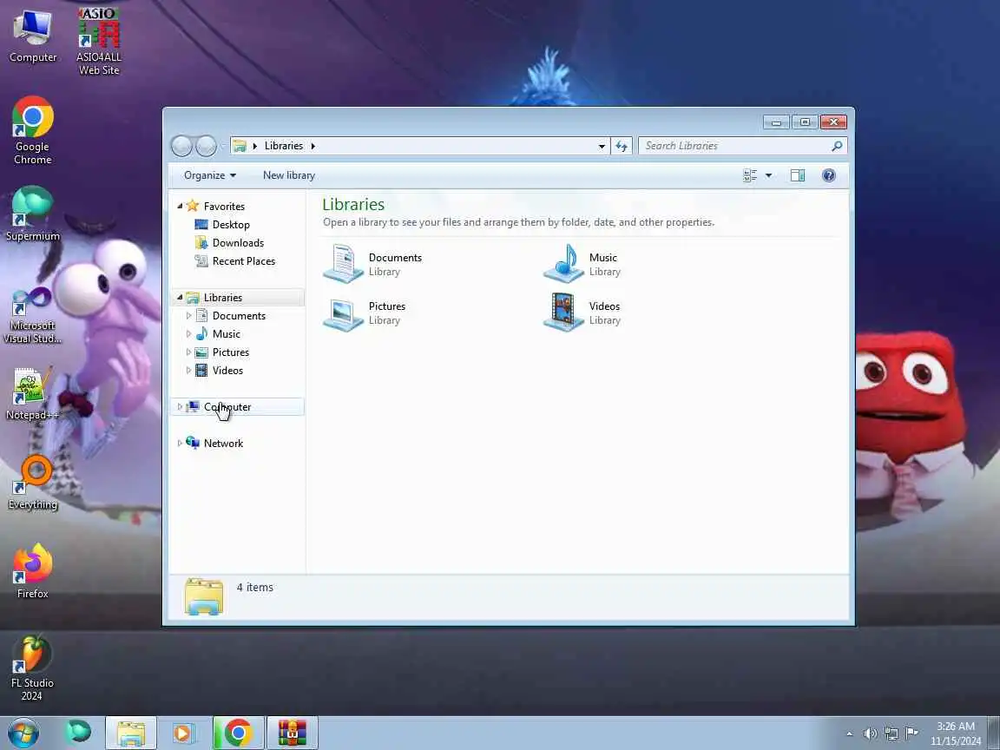Viewport: 1000px width, 750px height.
Task: Click Libraries in the address bar
Action: (284, 146)
